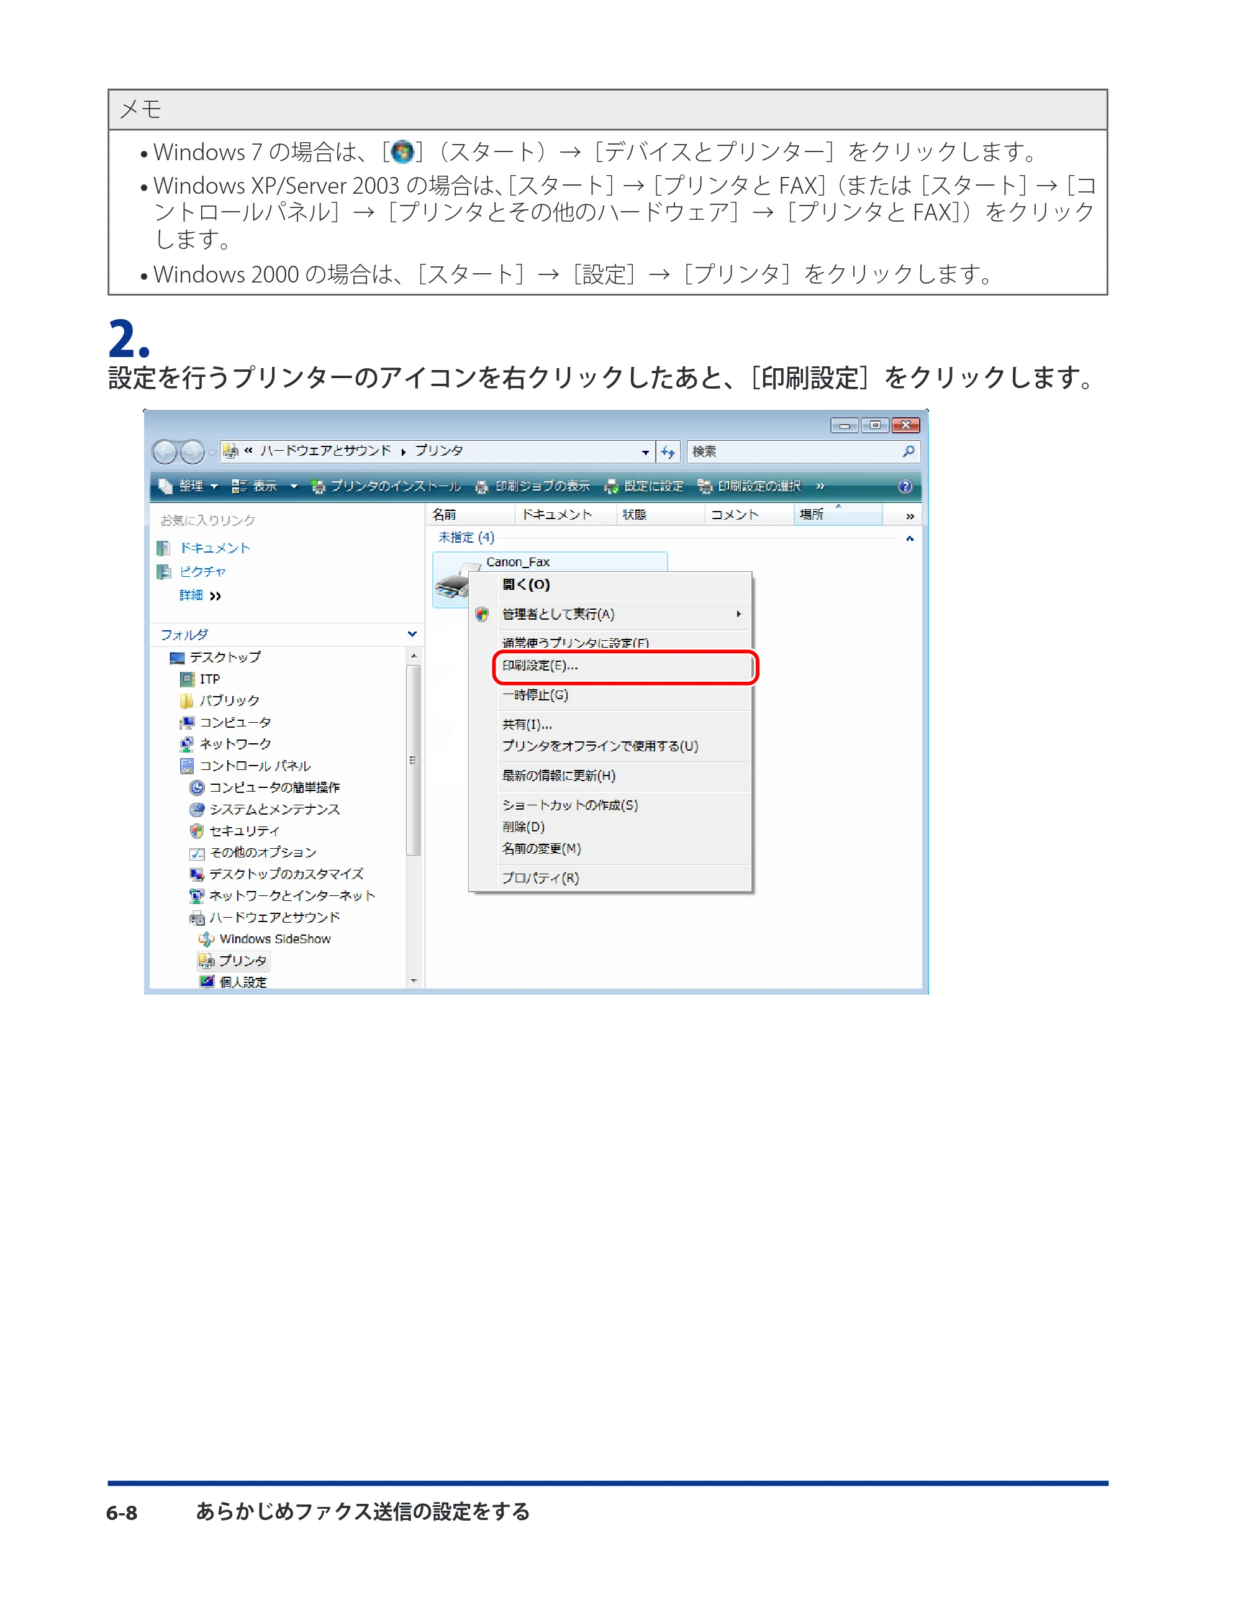Select 開く(O) in context menu
Viewport: 1242px width, 1597px height.
click(624, 584)
